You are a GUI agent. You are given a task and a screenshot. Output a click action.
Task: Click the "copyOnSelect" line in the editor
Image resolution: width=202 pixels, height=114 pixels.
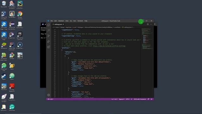[70, 30]
